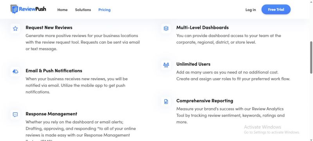The height and width of the screenshot is (141, 313).
Task: Open the Home menu item
Action: coord(63,10)
